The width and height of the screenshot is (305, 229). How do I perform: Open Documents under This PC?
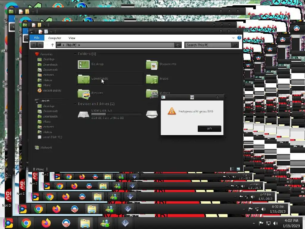[x=50, y=111]
